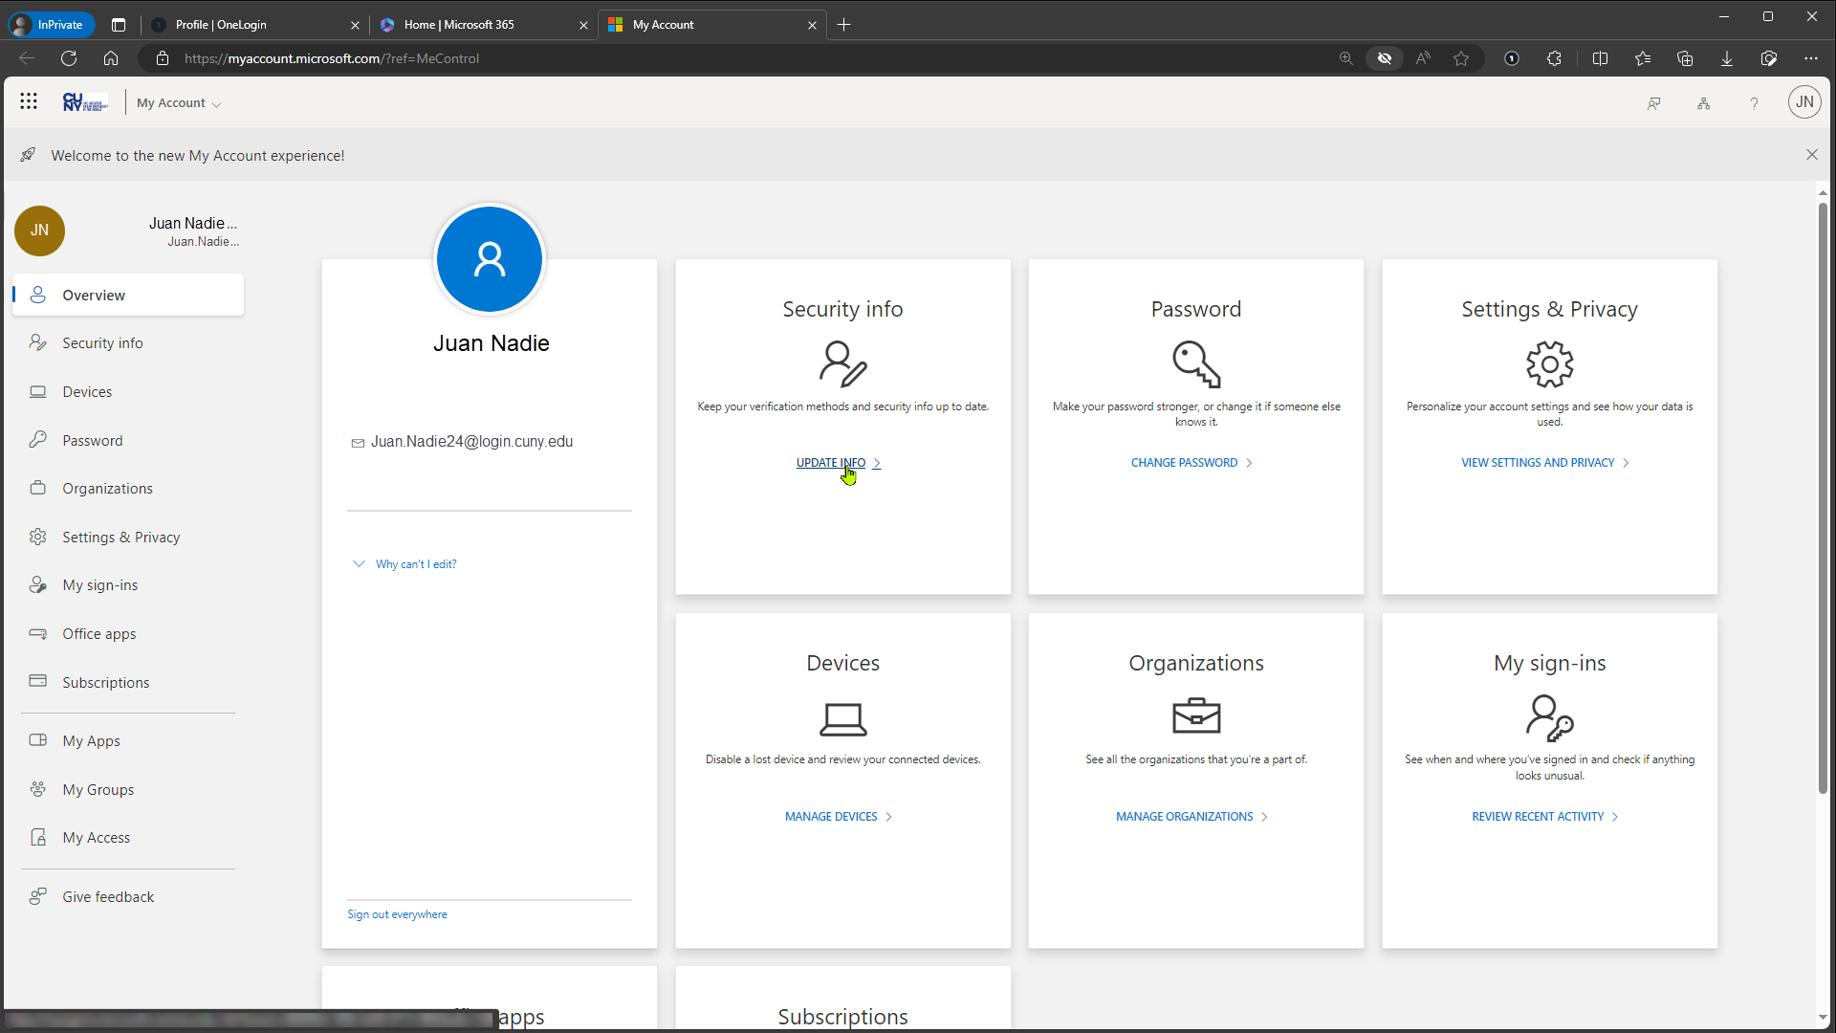Select My sign-ins in the sidebar

coord(99,585)
